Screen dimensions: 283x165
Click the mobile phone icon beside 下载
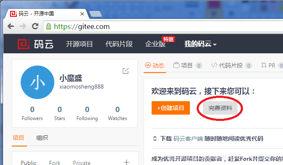click(x=155, y=139)
